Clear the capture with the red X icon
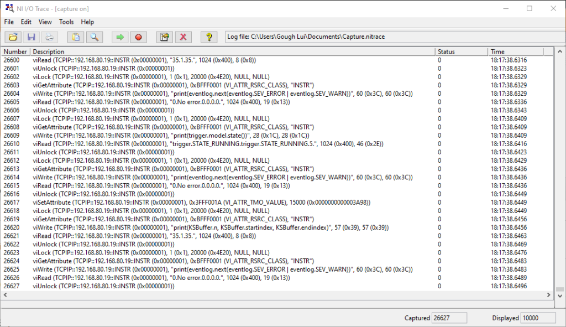Screen dimensions: 566x327 click(x=183, y=37)
